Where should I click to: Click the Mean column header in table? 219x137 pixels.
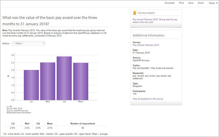pos(50,123)
